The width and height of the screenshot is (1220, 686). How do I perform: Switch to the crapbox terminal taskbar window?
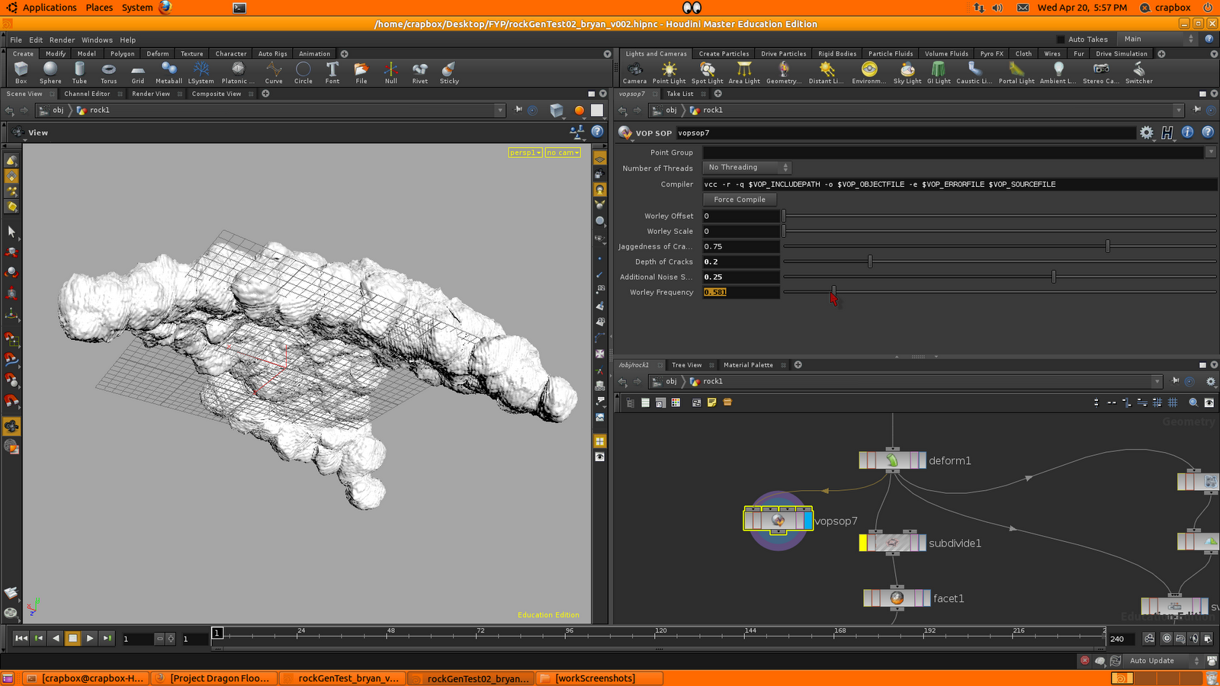click(x=85, y=678)
